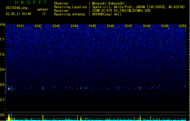Click the 0343 time marker
The image size is (190, 121).
point(56,26)
